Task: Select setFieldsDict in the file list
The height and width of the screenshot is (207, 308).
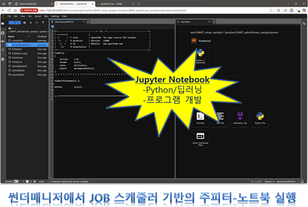Action: pos(27,70)
